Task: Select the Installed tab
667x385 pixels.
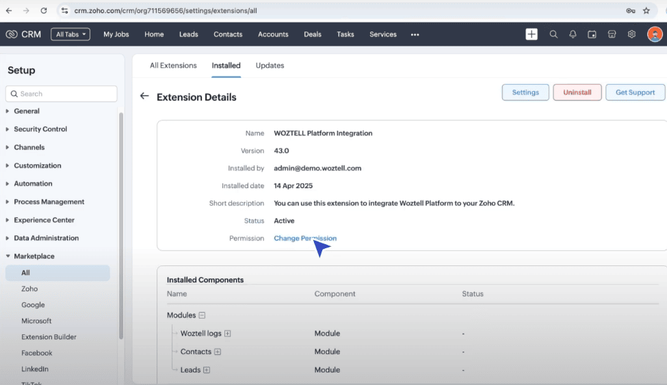Action: [x=226, y=66]
